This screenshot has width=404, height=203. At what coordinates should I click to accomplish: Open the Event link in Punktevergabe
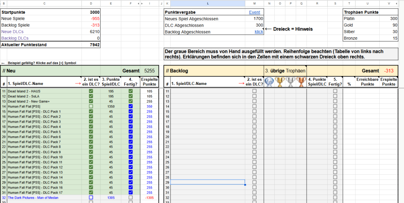(x=255, y=12)
